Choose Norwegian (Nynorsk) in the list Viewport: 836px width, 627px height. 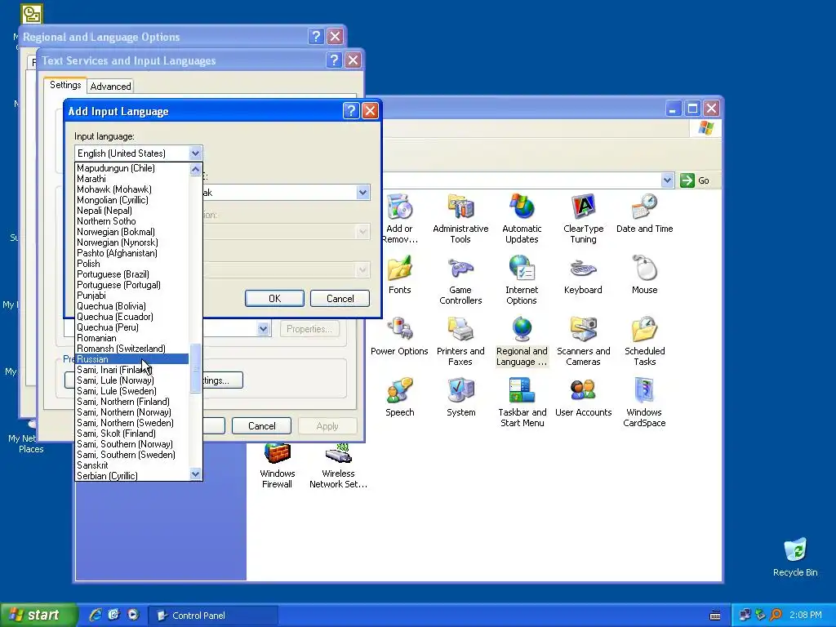coord(132,242)
